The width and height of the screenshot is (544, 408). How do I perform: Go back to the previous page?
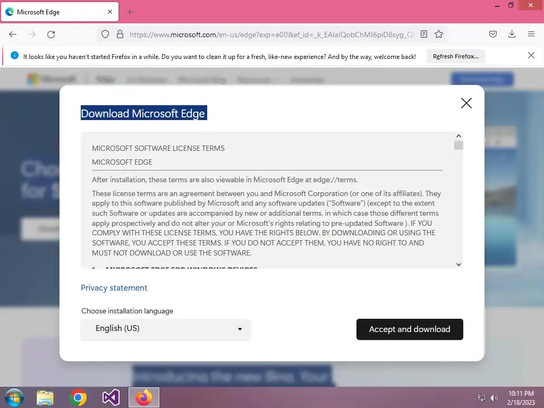click(13, 35)
